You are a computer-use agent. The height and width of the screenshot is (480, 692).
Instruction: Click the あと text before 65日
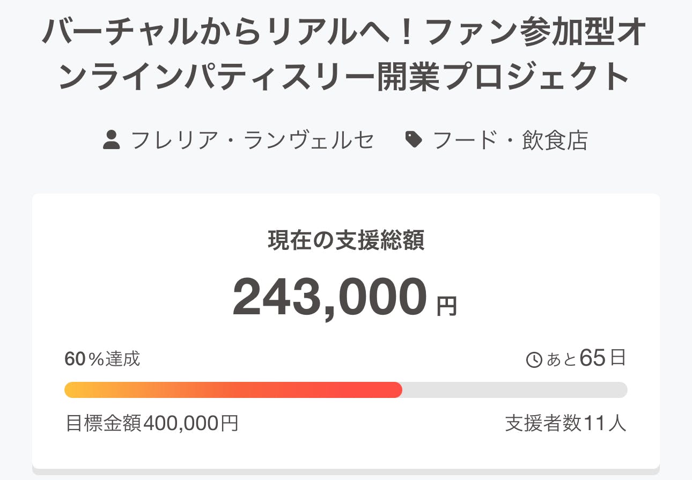561,360
